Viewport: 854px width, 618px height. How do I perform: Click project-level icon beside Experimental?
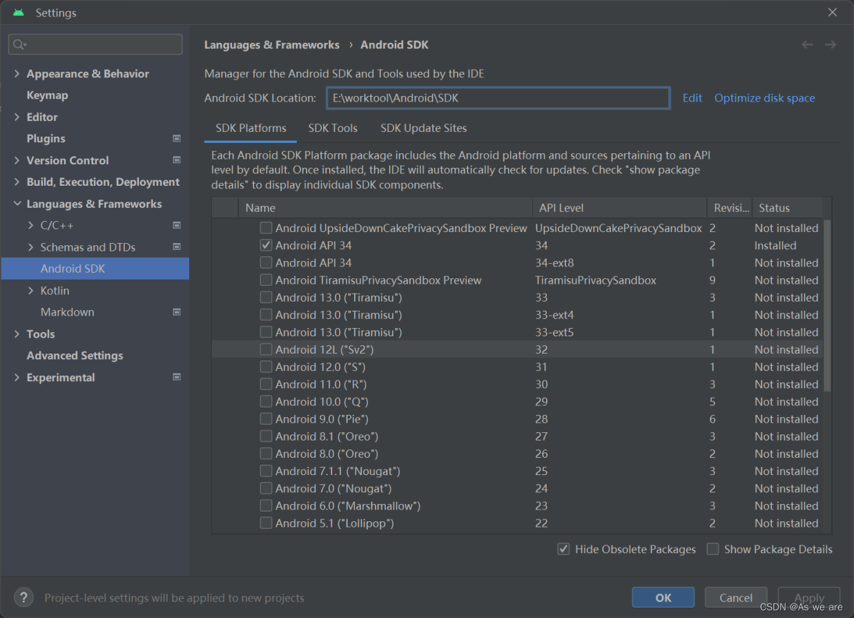[x=177, y=377]
